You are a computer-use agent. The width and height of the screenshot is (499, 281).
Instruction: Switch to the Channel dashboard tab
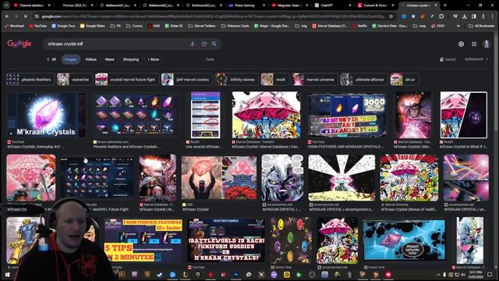click(32, 5)
